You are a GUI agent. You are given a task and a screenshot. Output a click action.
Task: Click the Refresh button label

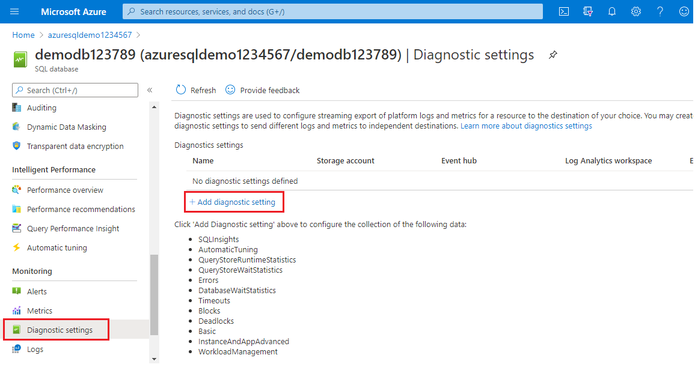(203, 90)
